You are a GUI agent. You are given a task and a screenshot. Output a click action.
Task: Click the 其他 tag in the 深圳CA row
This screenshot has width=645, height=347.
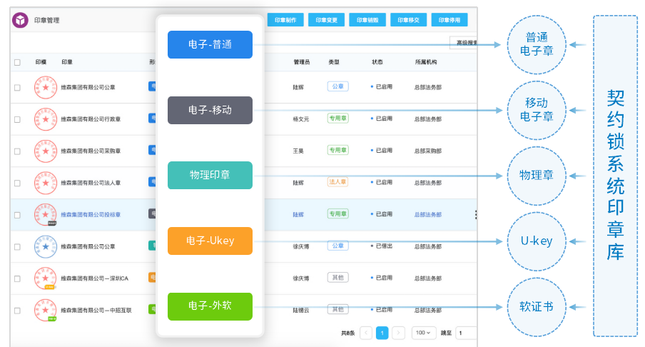point(337,278)
